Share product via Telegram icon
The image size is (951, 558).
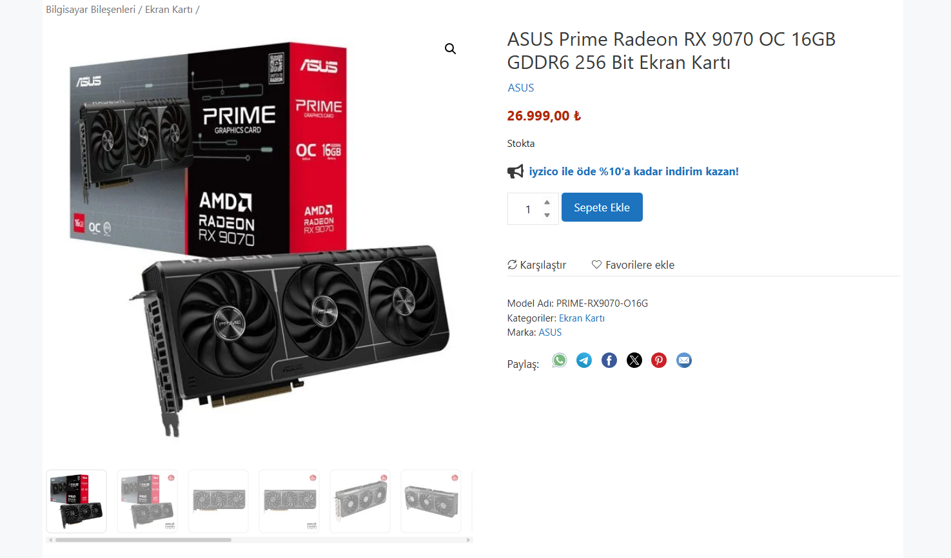584,360
